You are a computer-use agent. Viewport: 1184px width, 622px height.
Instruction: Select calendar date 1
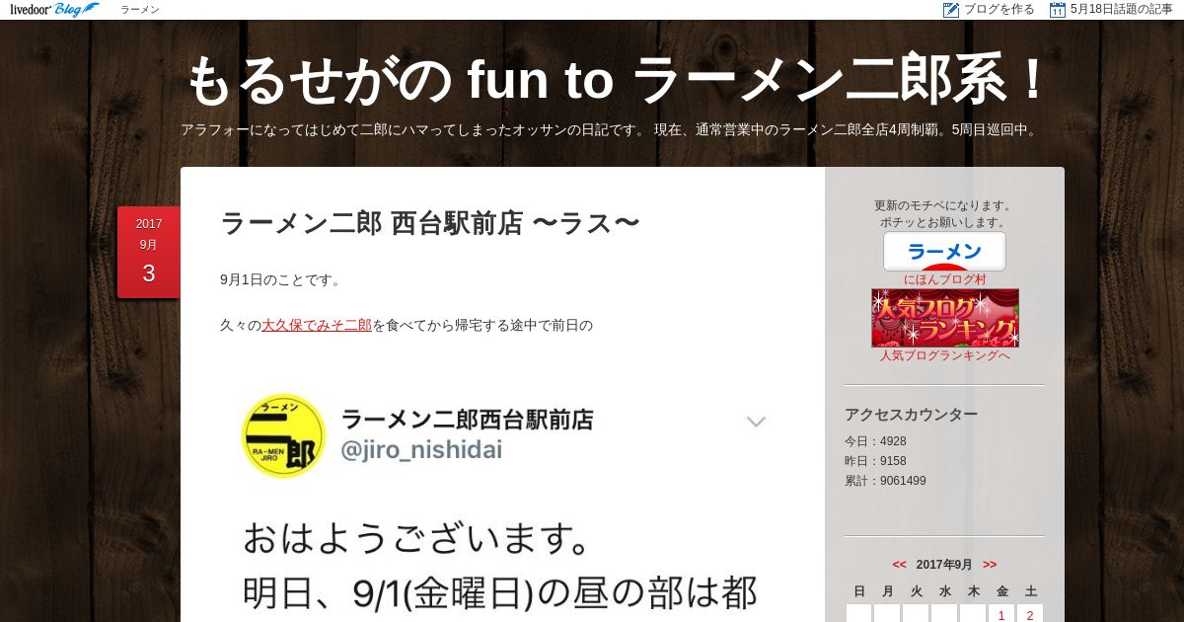[1001, 614]
